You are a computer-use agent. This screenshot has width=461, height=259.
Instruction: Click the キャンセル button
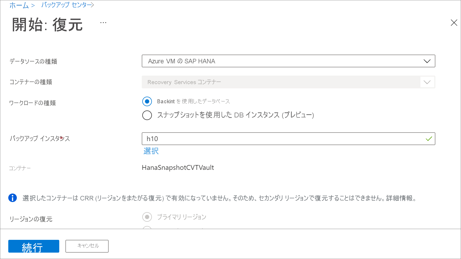coord(87,246)
